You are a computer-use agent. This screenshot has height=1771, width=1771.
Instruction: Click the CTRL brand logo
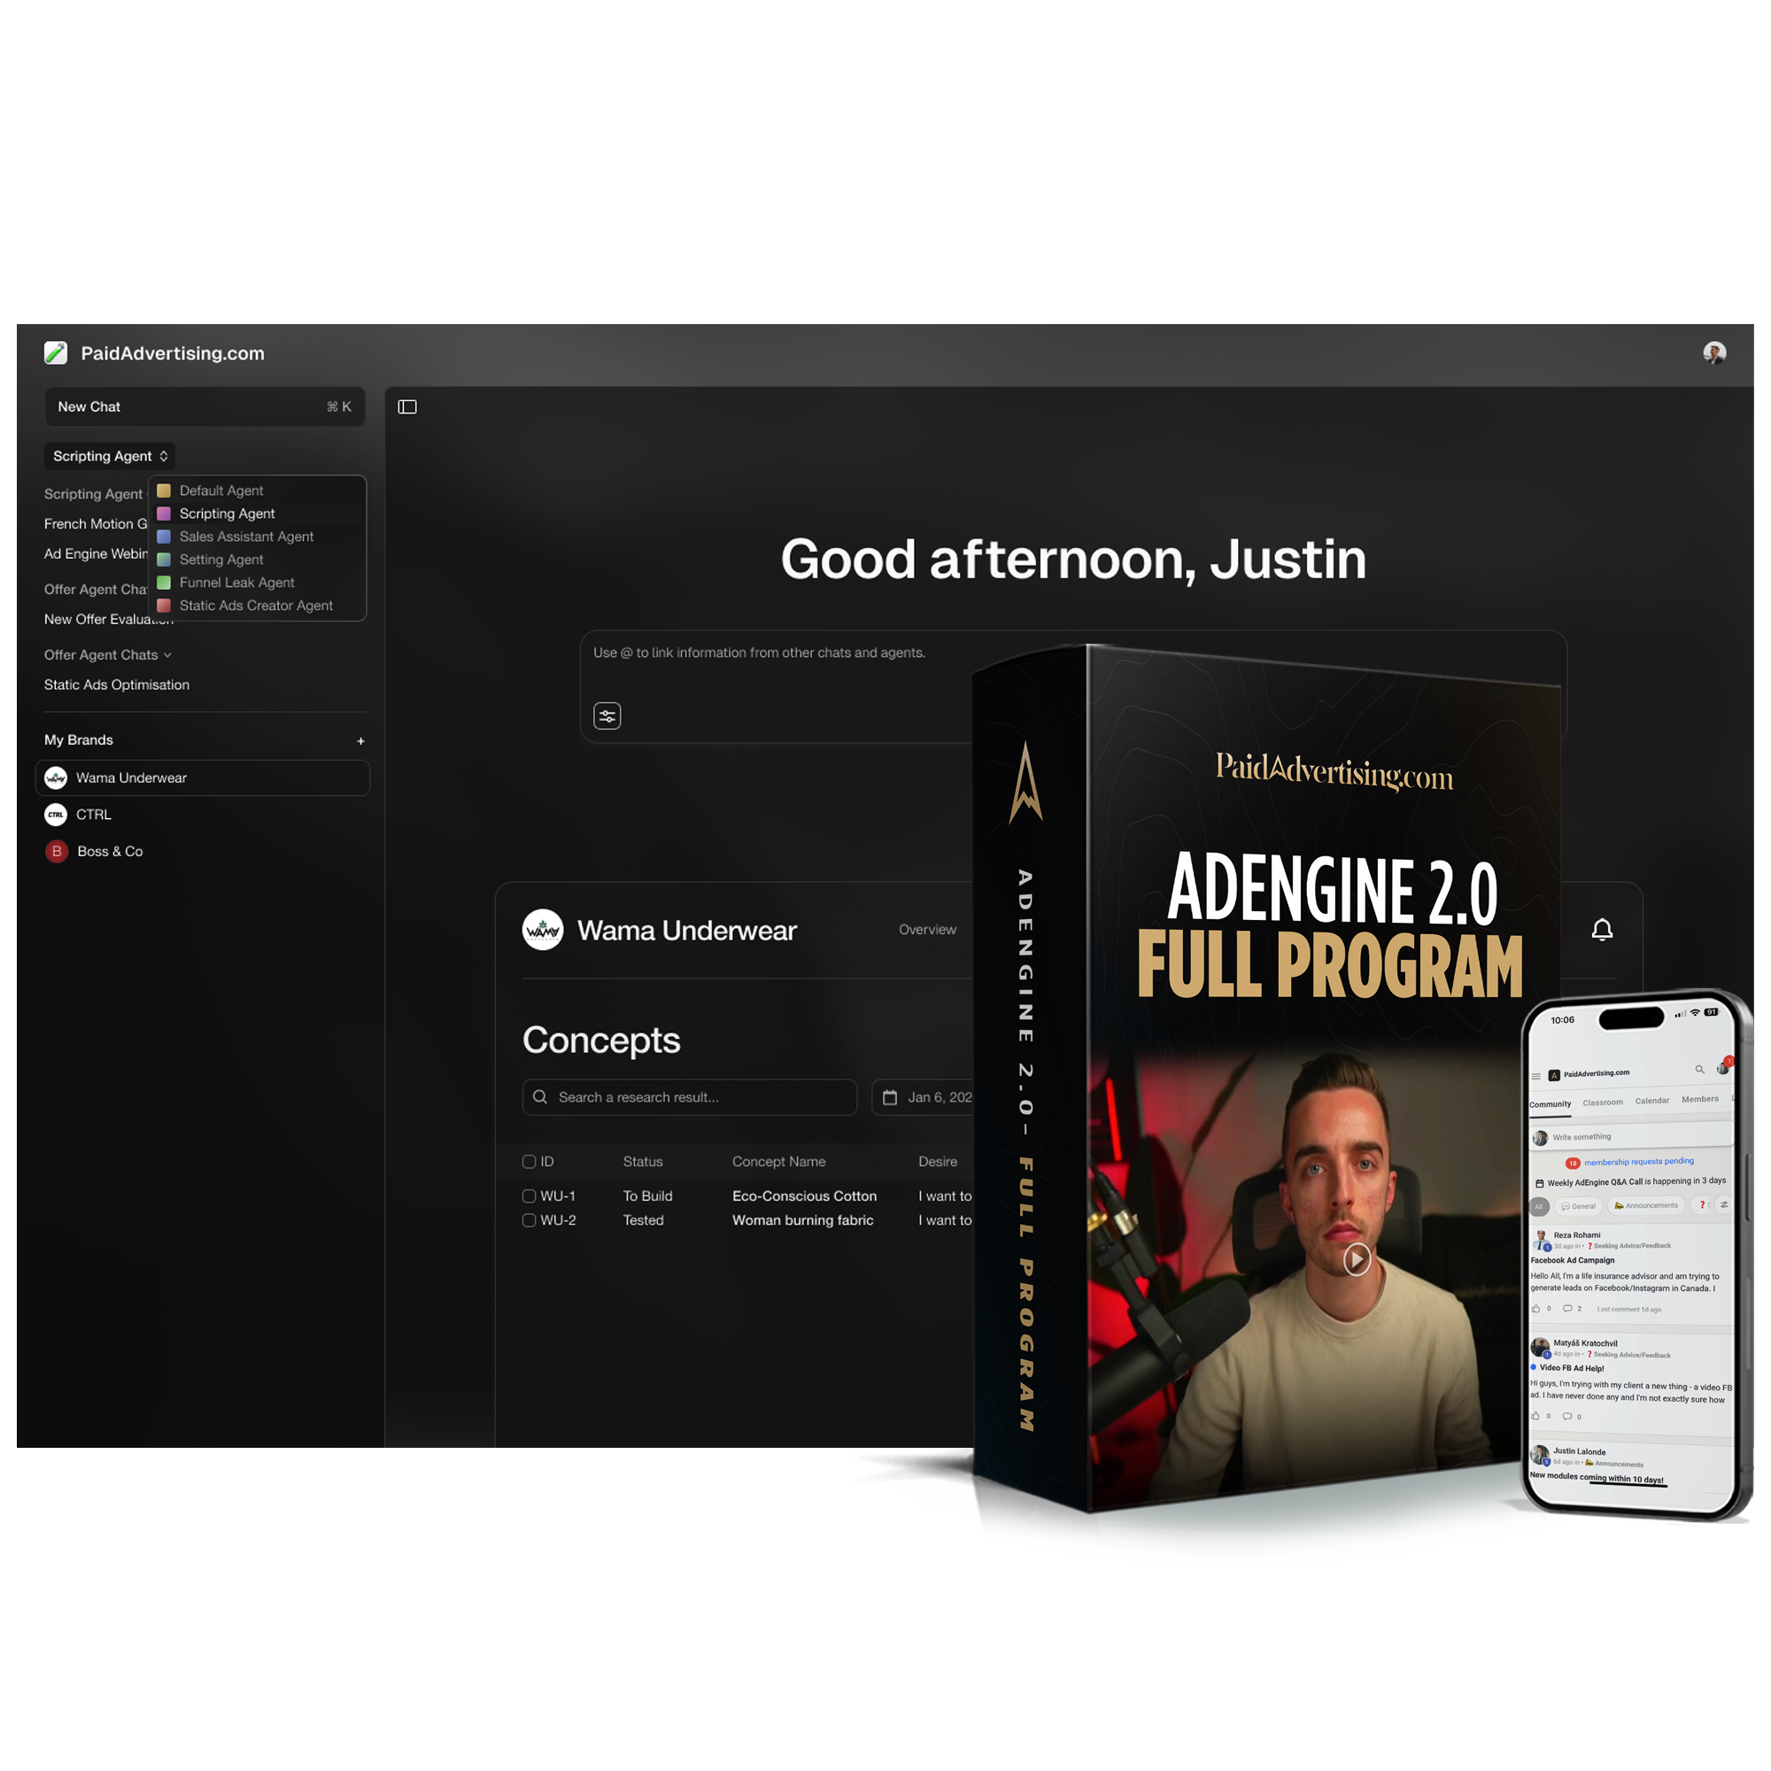(56, 814)
